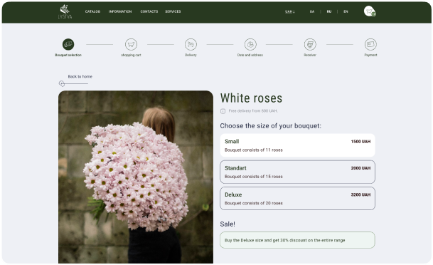Click the Sale! heading
This screenshot has width=433, height=265.
pos(228,224)
